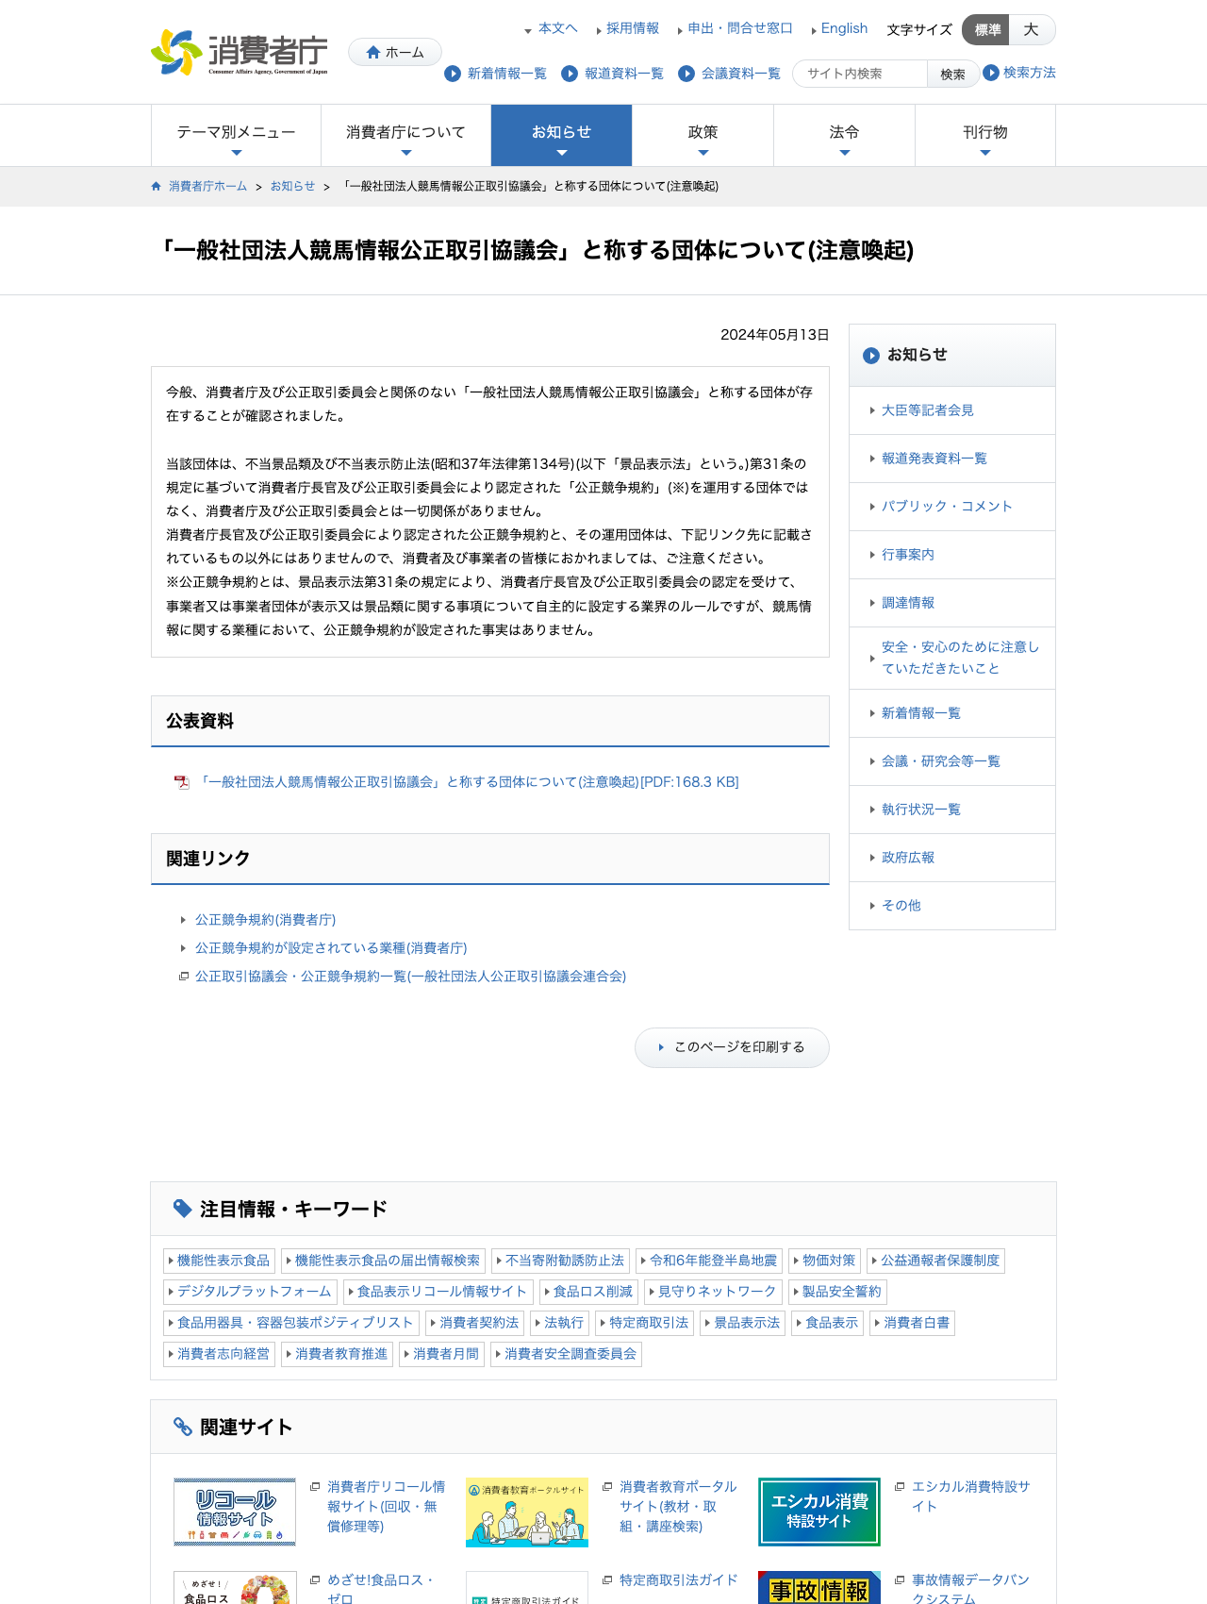This screenshot has width=1207, height=1604.
Task: Open the 採用情報 link
Action: click(633, 28)
